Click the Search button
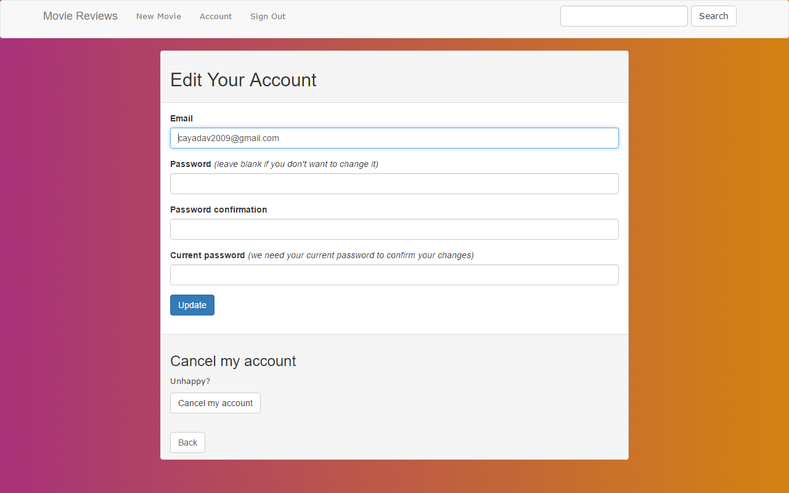This screenshot has width=789, height=493. click(x=714, y=16)
